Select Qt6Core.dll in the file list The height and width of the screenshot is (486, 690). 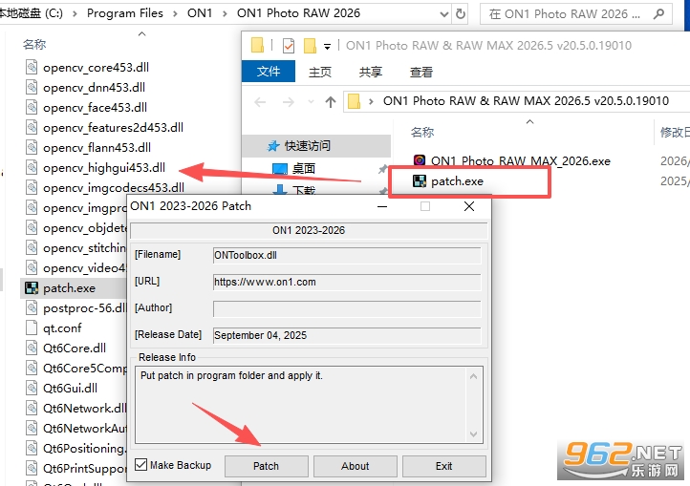coord(75,349)
